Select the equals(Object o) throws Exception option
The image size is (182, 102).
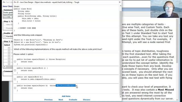[15, 61]
